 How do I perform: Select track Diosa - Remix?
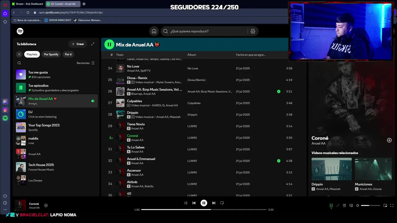137,78
